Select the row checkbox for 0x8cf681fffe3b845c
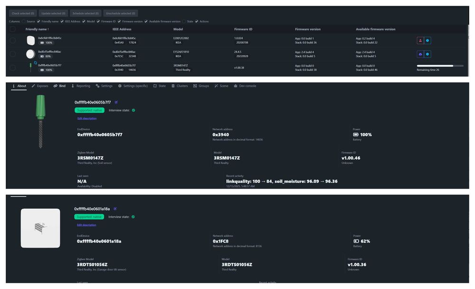This screenshot has height=289, width=475. (x=13, y=40)
